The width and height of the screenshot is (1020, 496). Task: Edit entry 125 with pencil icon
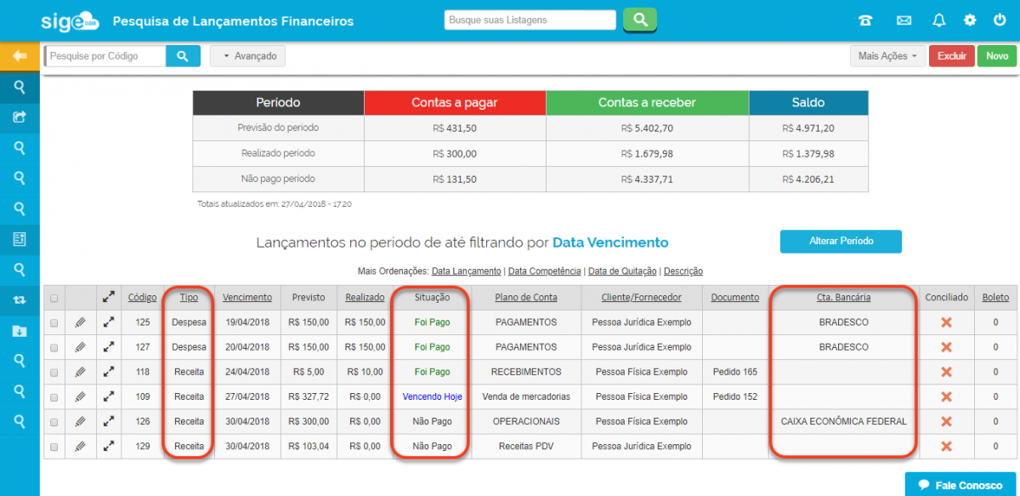click(x=80, y=322)
